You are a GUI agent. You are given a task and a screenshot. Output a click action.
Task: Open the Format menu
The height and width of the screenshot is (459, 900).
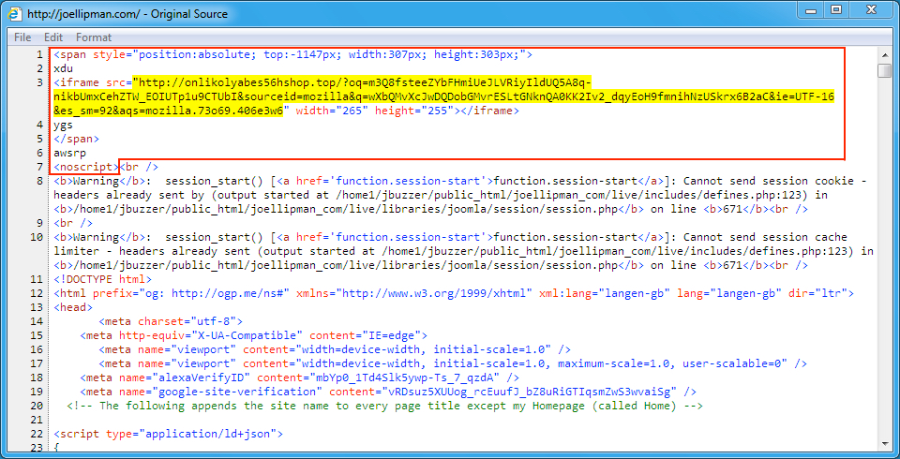tap(94, 37)
